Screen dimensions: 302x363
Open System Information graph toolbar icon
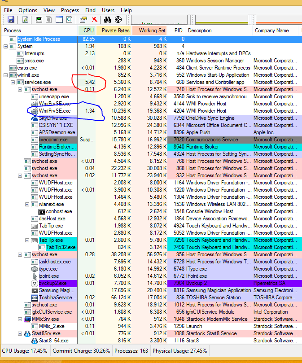coord(39,20)
